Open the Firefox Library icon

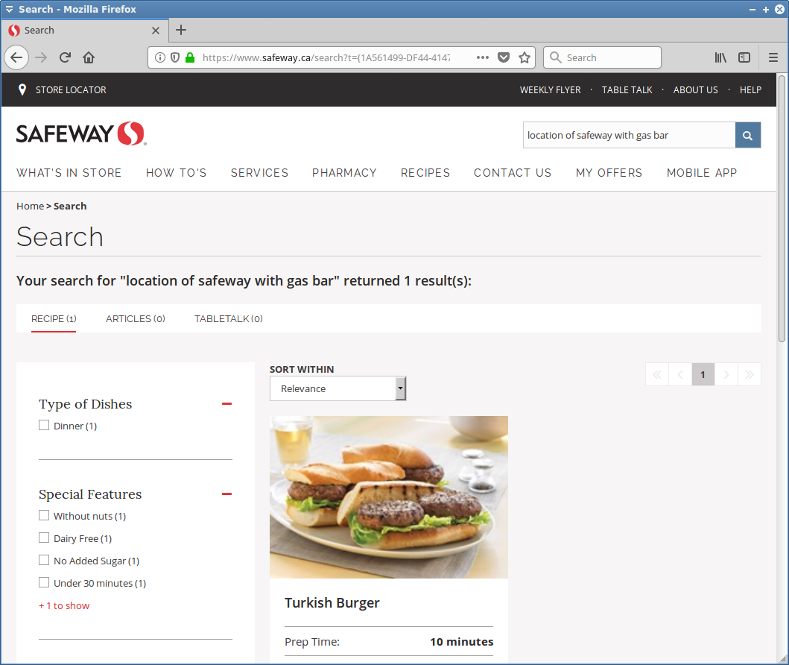tap(720, 57)
